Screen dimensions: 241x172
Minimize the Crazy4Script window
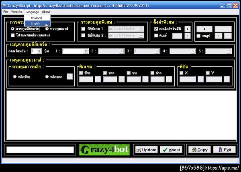pyautogui.click(x=223, y=6)
